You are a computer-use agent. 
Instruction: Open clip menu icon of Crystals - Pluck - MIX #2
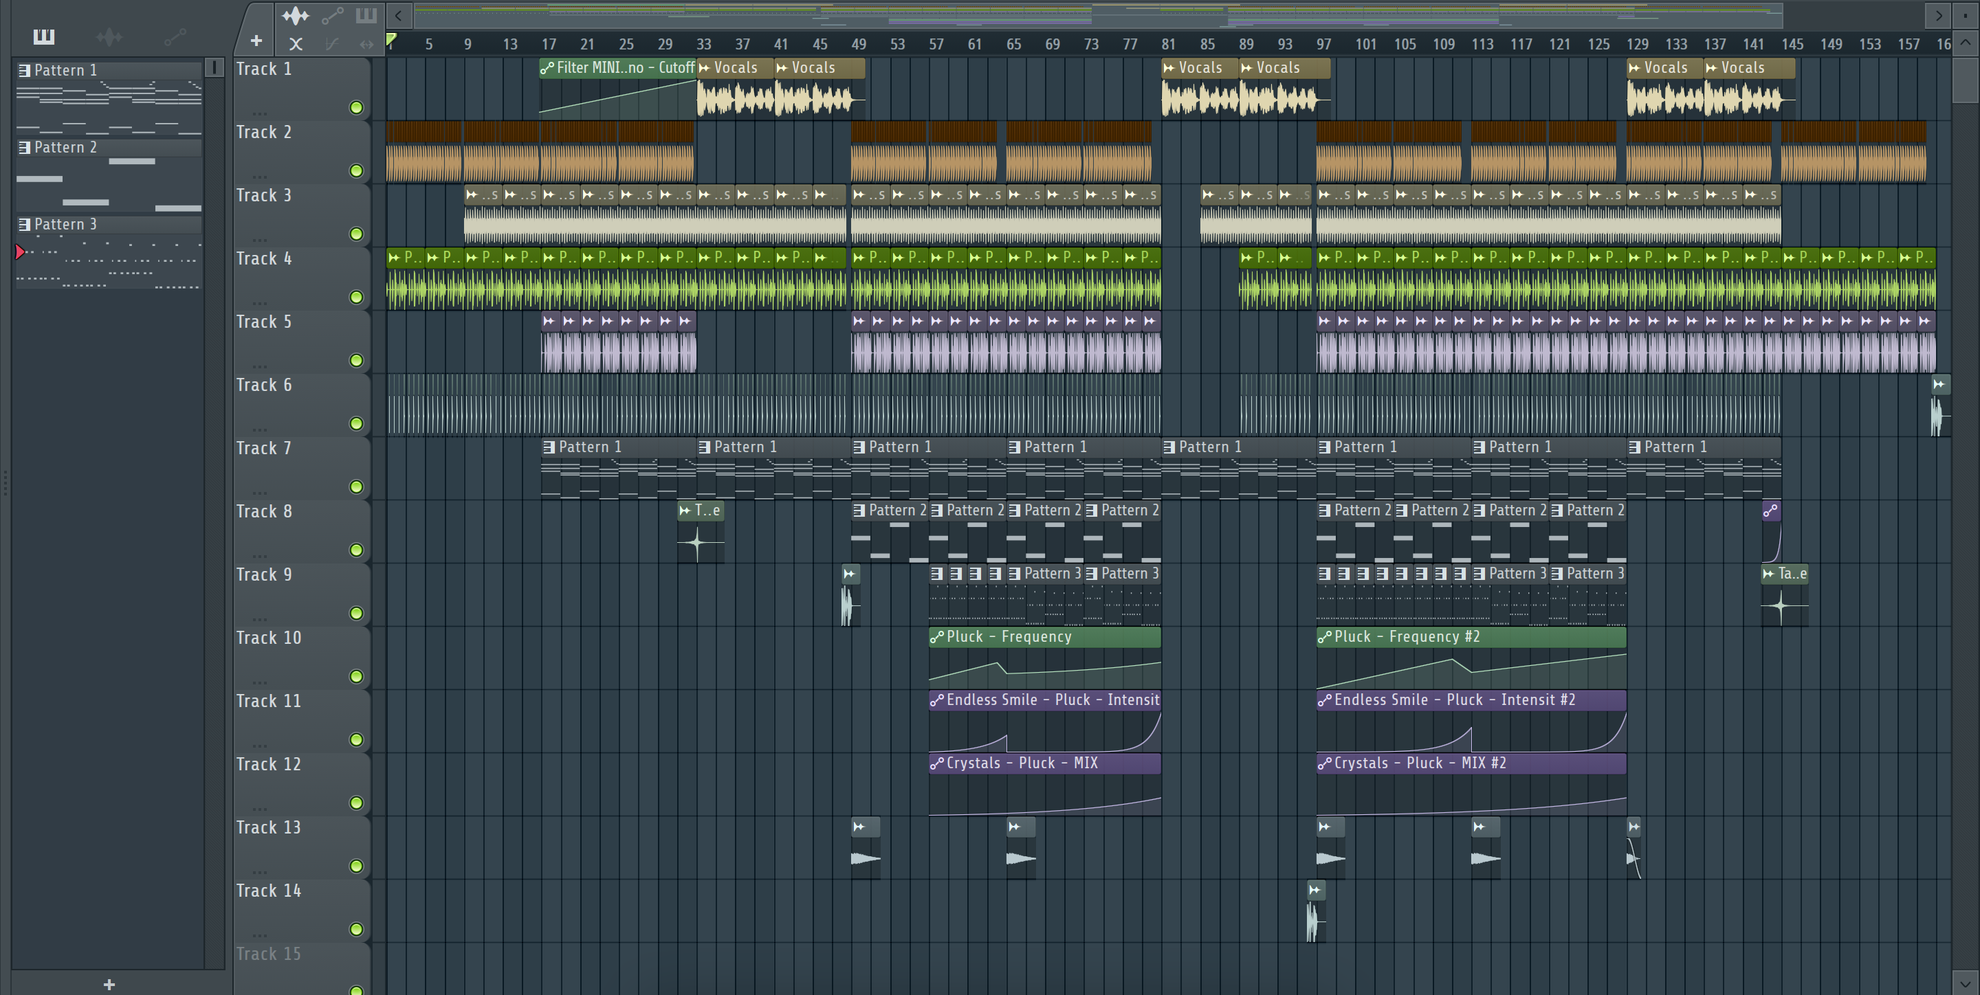pos(1324,763)
